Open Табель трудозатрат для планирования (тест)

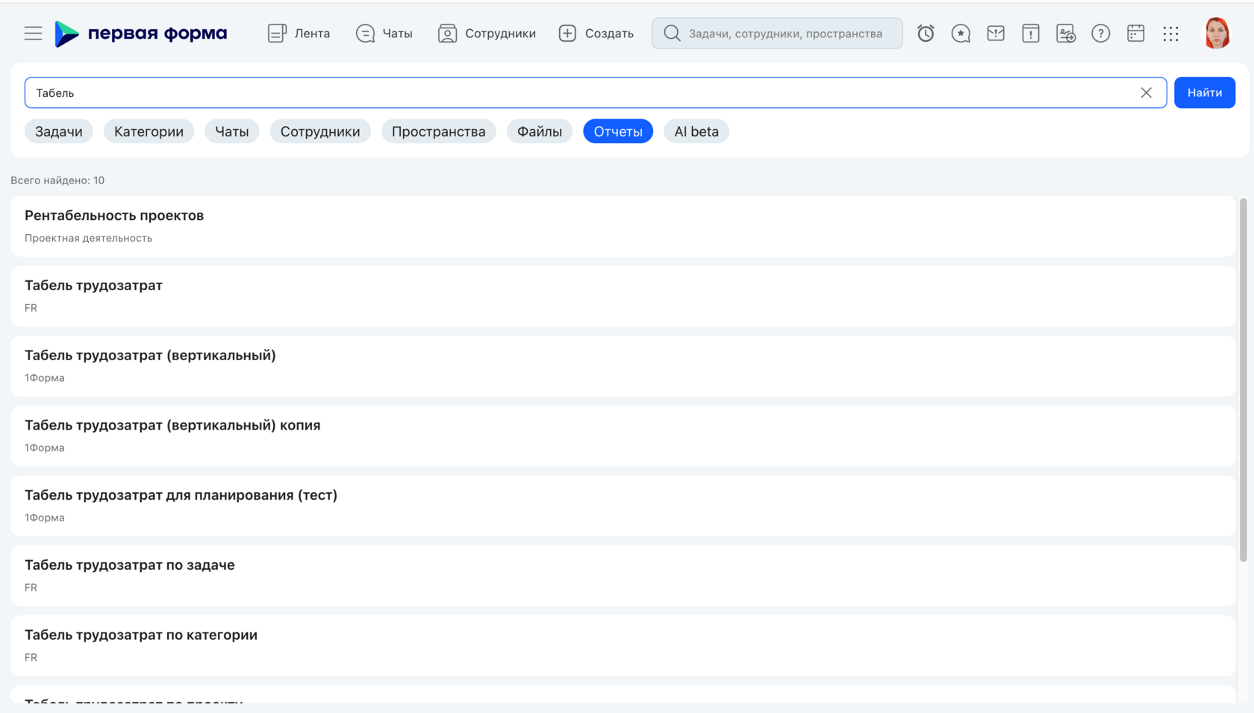(623, 506)
